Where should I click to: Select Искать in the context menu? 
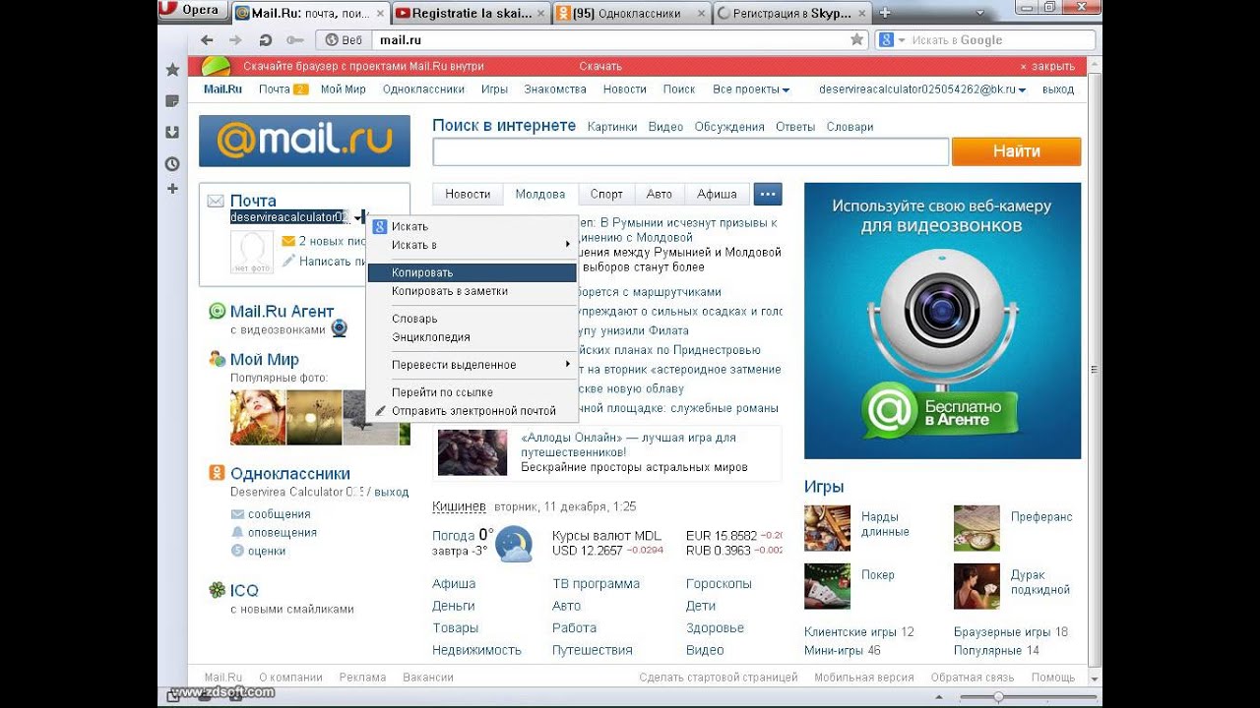coord(472,226)
